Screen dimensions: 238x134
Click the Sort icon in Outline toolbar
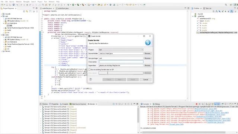216,12
